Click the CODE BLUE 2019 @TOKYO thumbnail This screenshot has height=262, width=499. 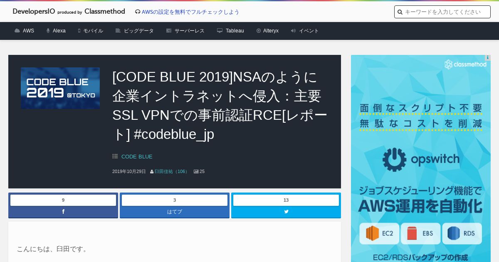point(60,88)
